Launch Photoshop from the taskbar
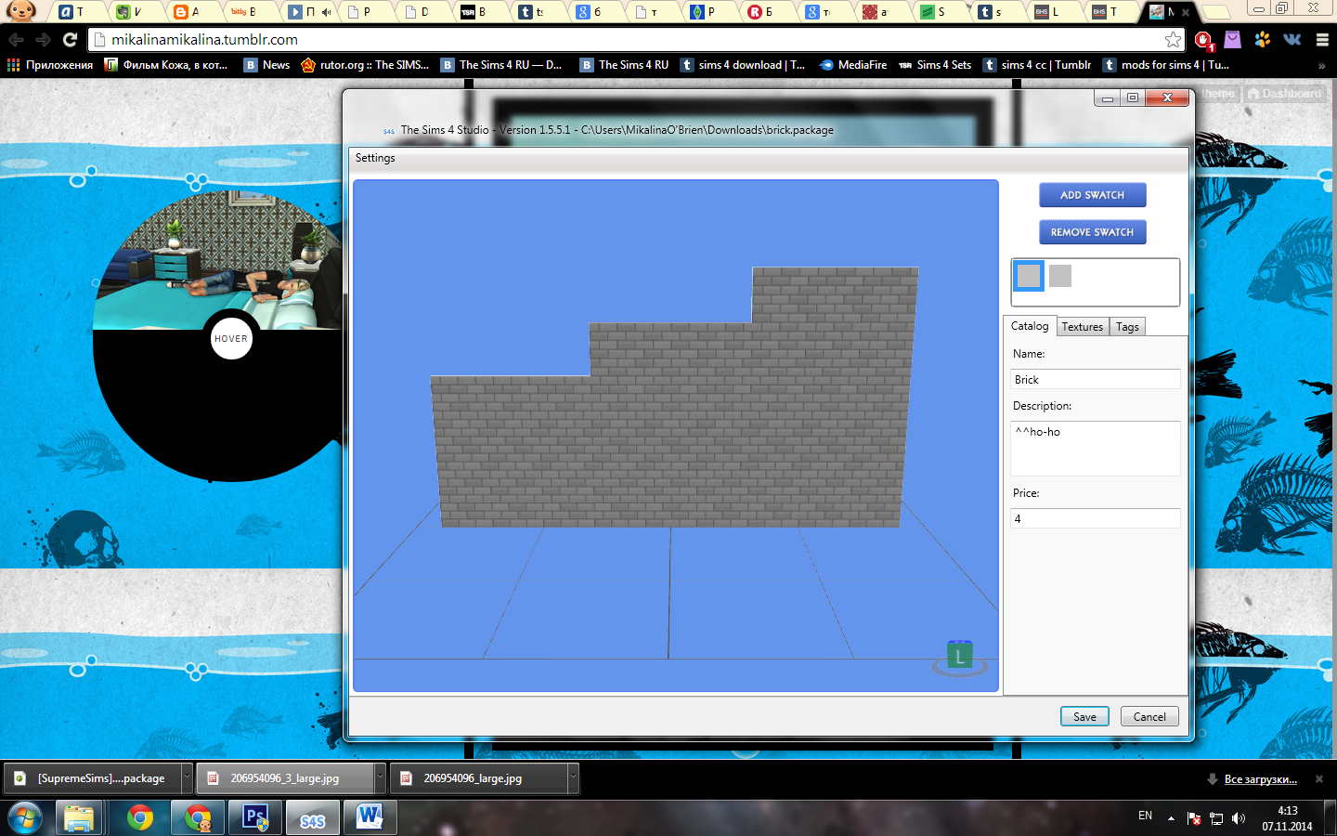The height and width of the screenshot is (836, 1337). (x=255, y=818)
